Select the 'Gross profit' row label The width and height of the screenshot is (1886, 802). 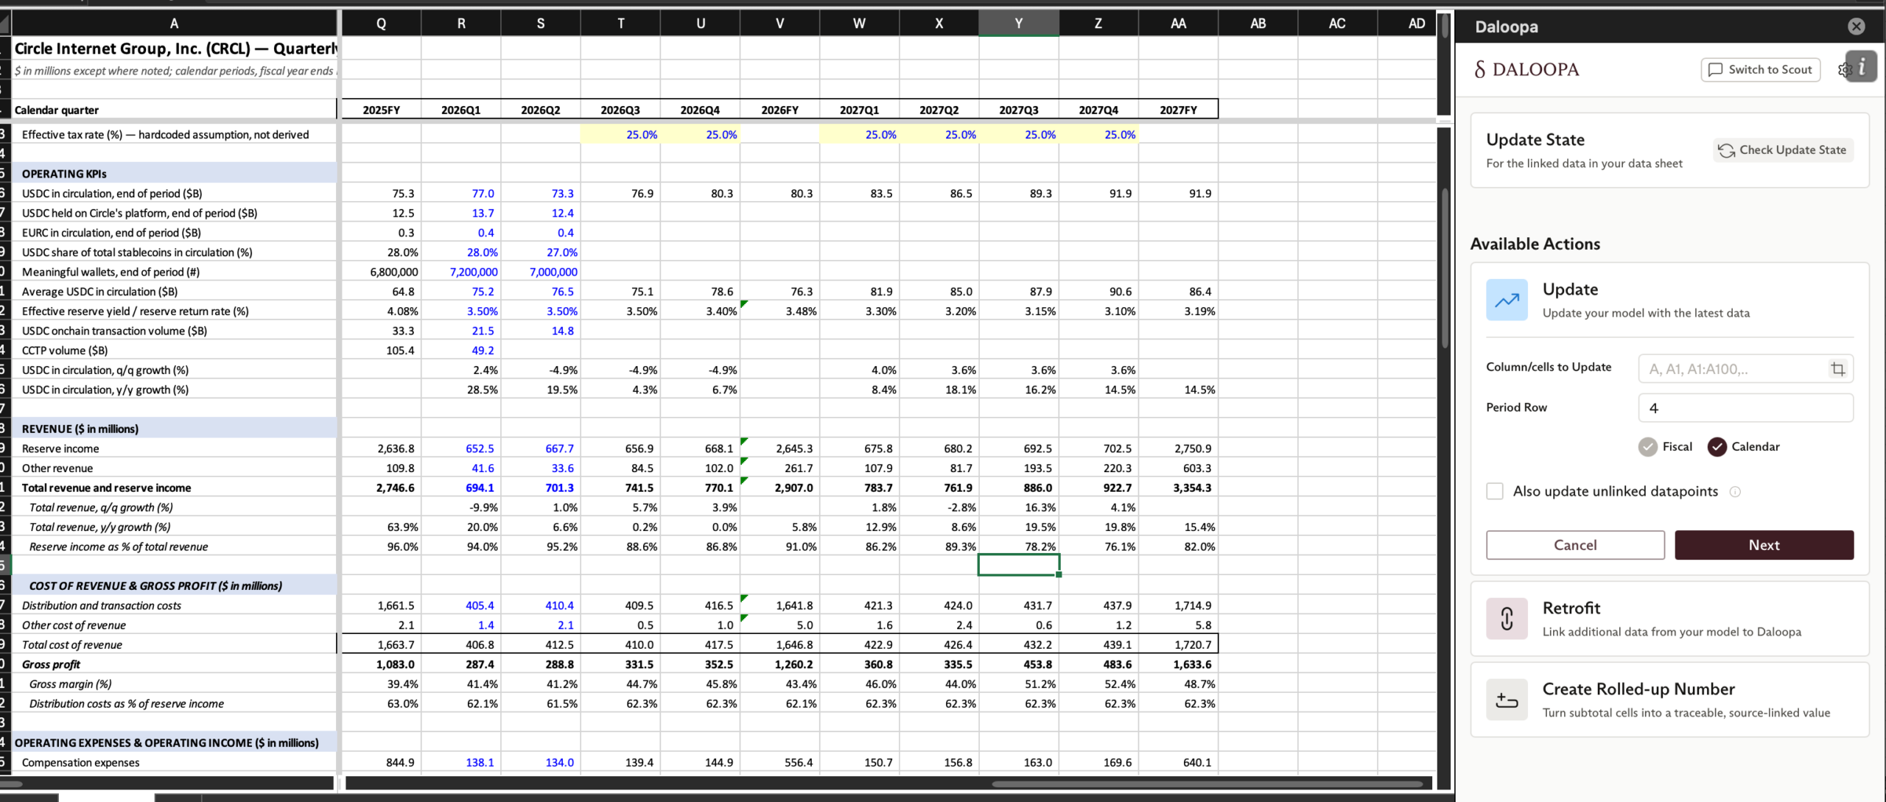[x=51, y=664]
